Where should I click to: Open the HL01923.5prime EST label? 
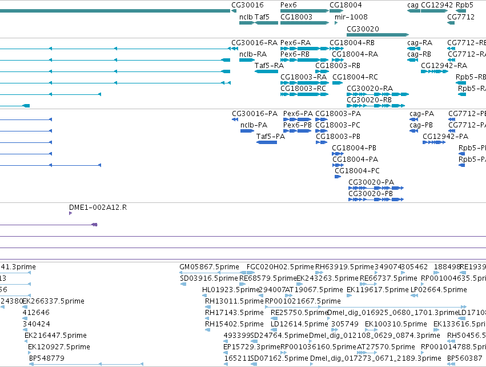[231, 290]
